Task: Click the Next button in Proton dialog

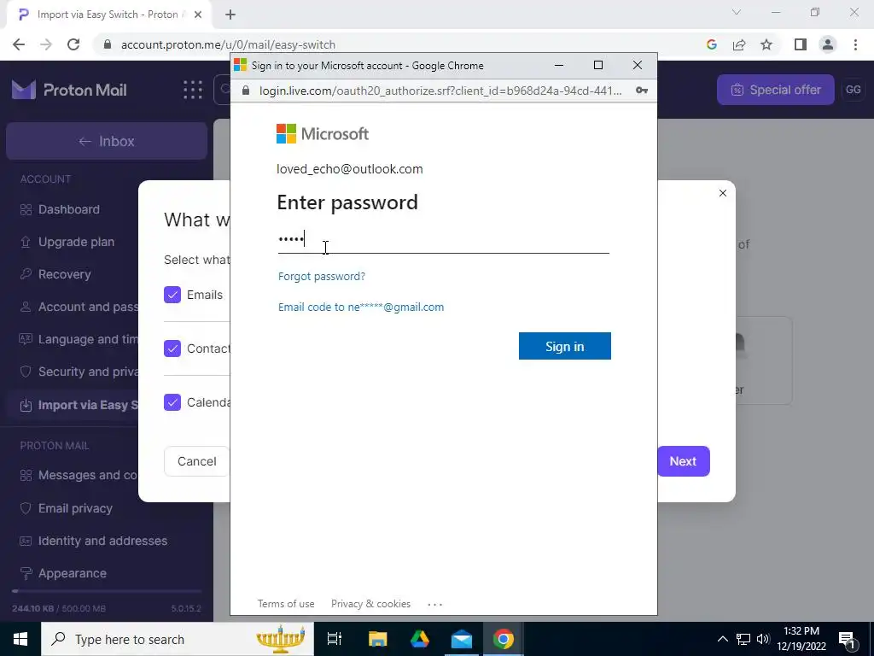Action: tap(683, 461)
